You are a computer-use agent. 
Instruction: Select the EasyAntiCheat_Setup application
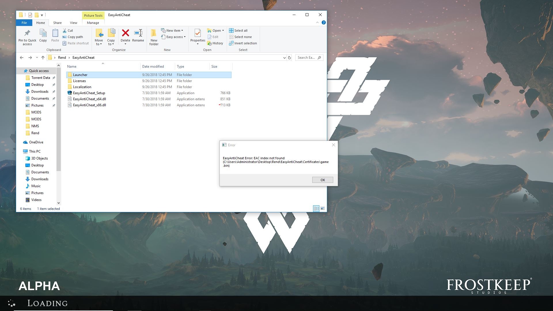click(149, 93)
